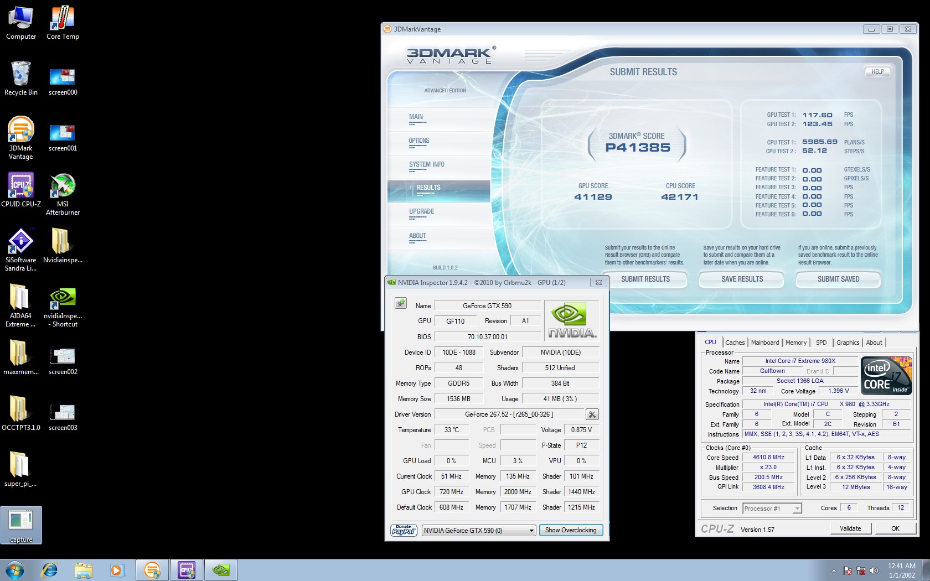Image resolution: width=930 pixels, height=581 pixels.
Task: Click the volume icon in system tray
Action: 874,570
